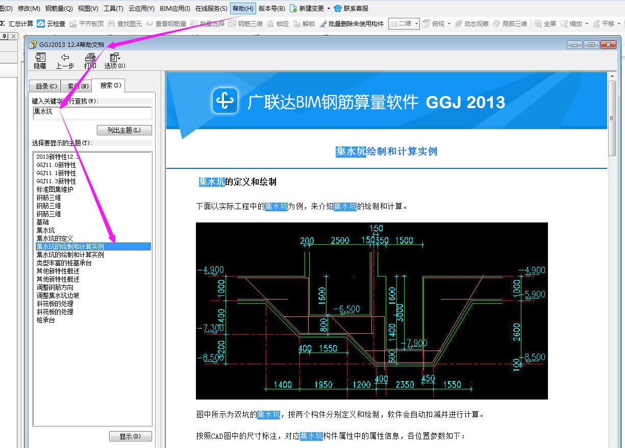Image resolution: width=625 pixels, height=448 pixels.
Task: Open the 在线服务(S) menu
Action: coord(211,8)
